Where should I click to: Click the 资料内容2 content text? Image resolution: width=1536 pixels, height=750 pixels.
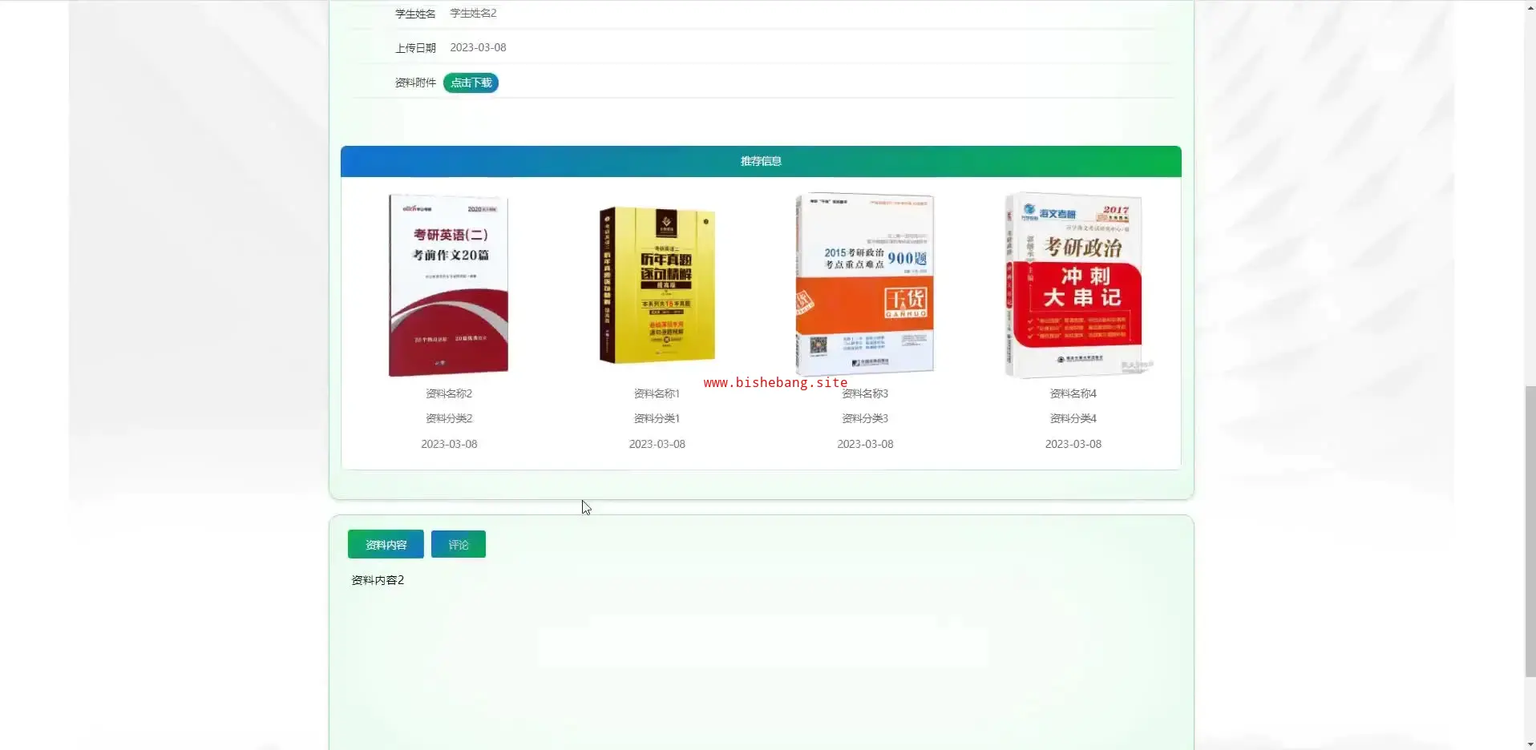[x=378, y=580]
